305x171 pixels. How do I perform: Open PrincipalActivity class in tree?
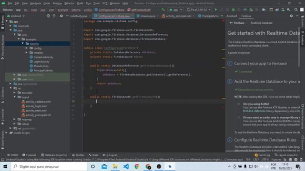click(41, 70)
